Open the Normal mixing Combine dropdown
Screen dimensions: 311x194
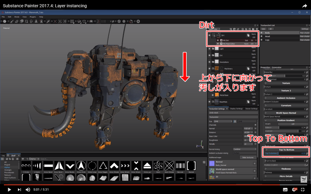pyautogui.click(x=245, y=149)
